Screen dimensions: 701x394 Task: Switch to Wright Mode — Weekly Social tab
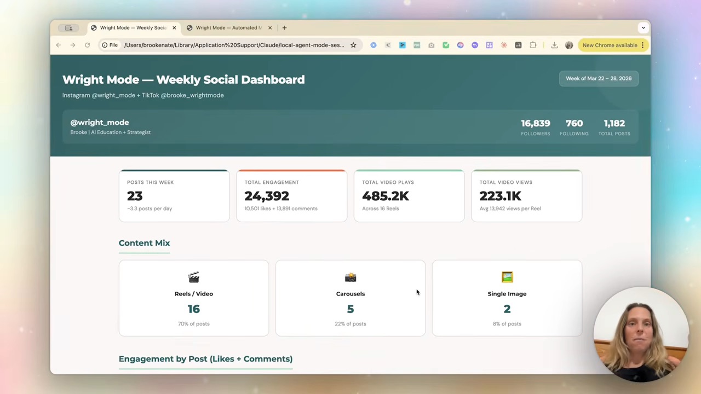pyautogui.click(x=133, y=27)
